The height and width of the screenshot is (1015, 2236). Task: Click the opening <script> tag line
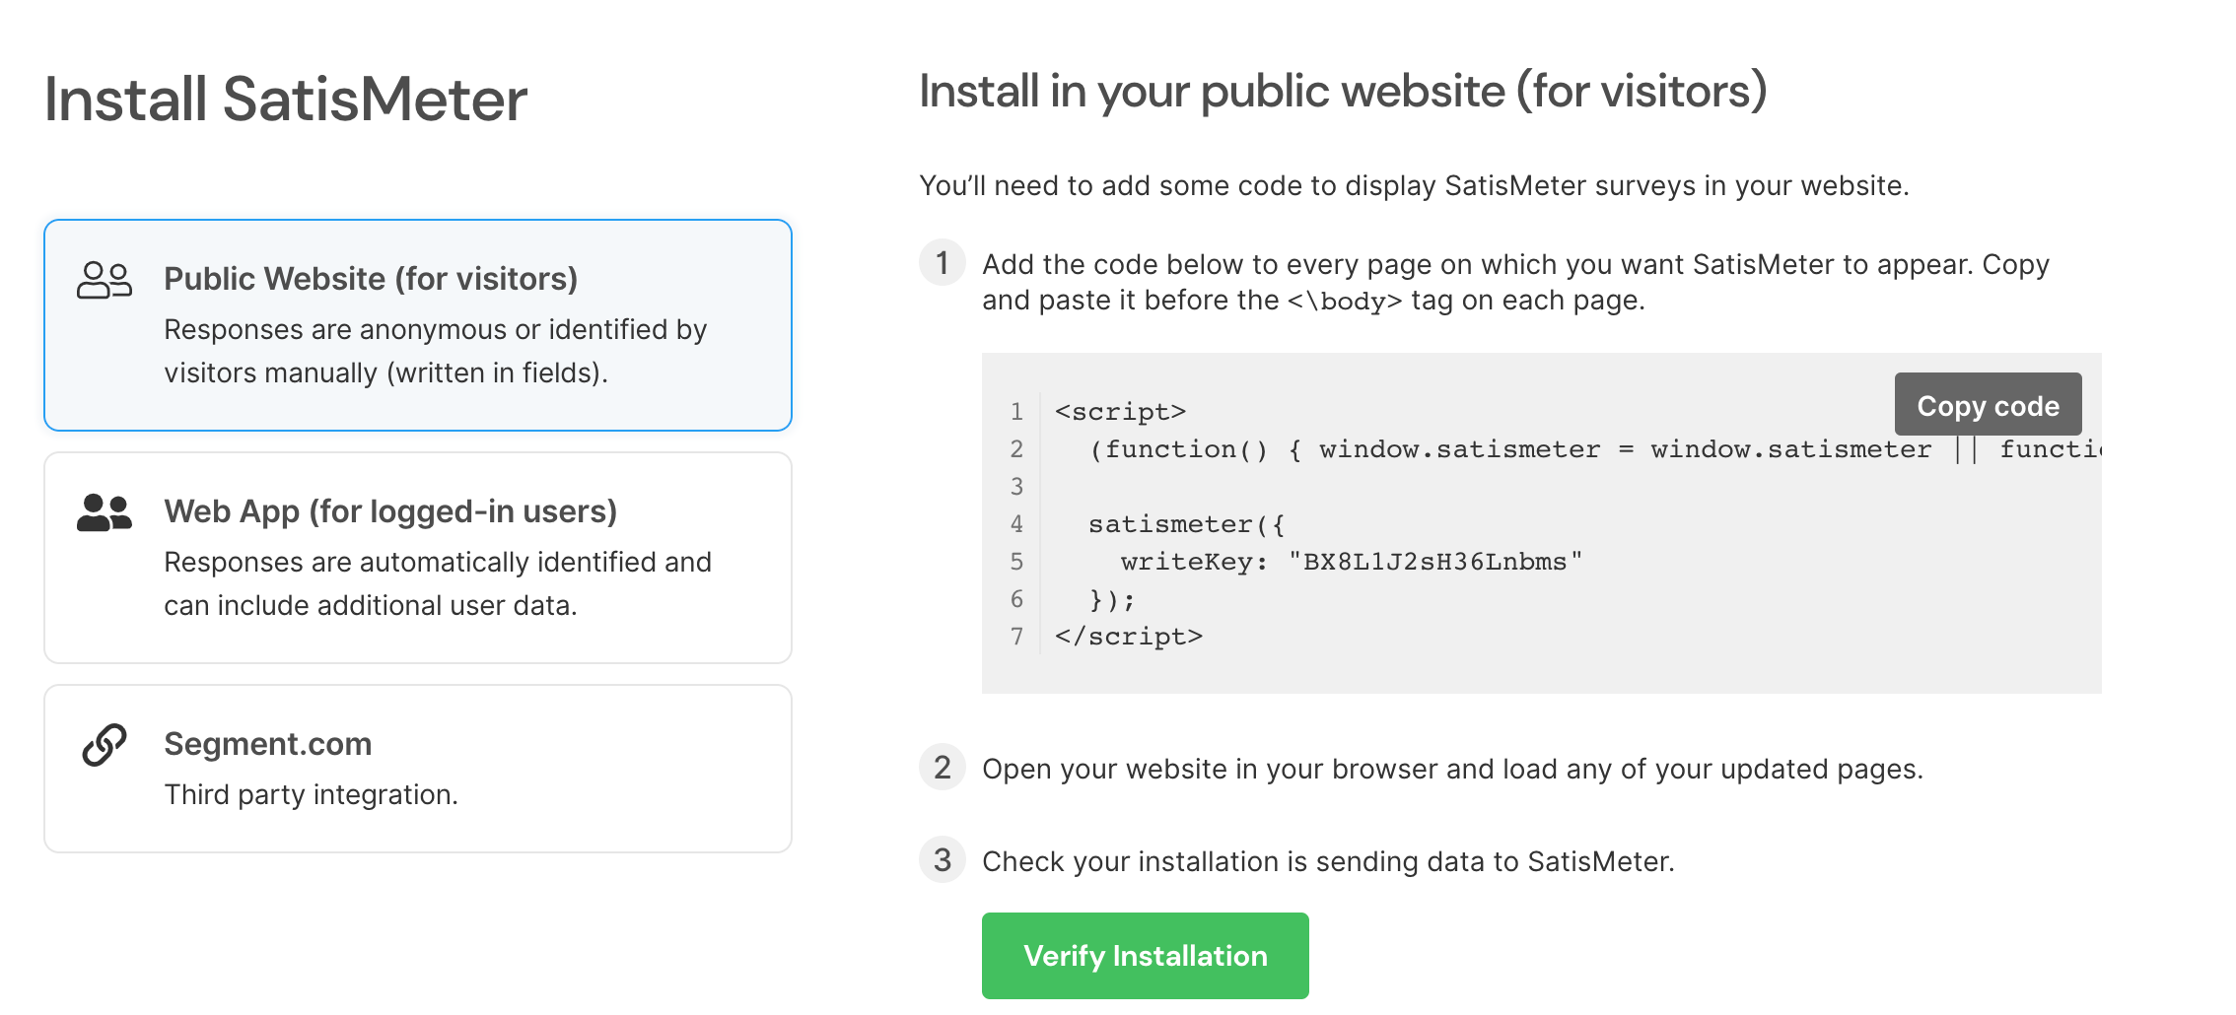[1121, 412]
